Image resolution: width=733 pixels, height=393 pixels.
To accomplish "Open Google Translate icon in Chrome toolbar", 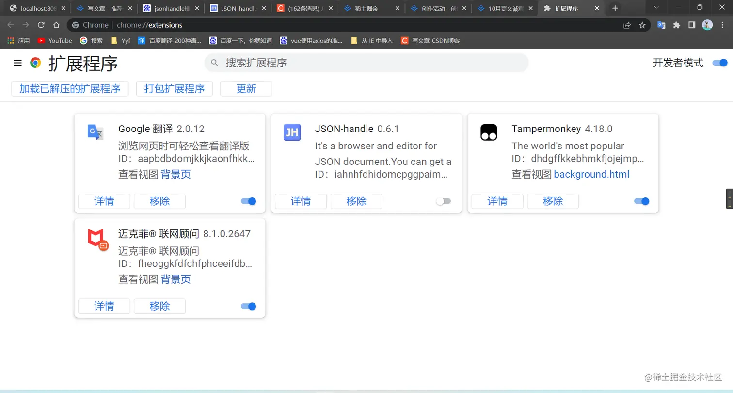I will 661,25.
